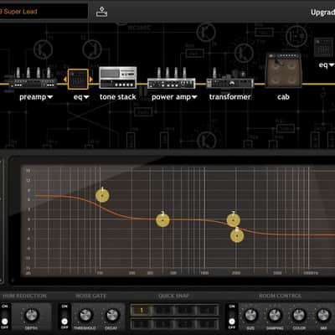This screenshot has height=335, width=335.
Task: Open the tone stack module
Action: tap(118, 77)
